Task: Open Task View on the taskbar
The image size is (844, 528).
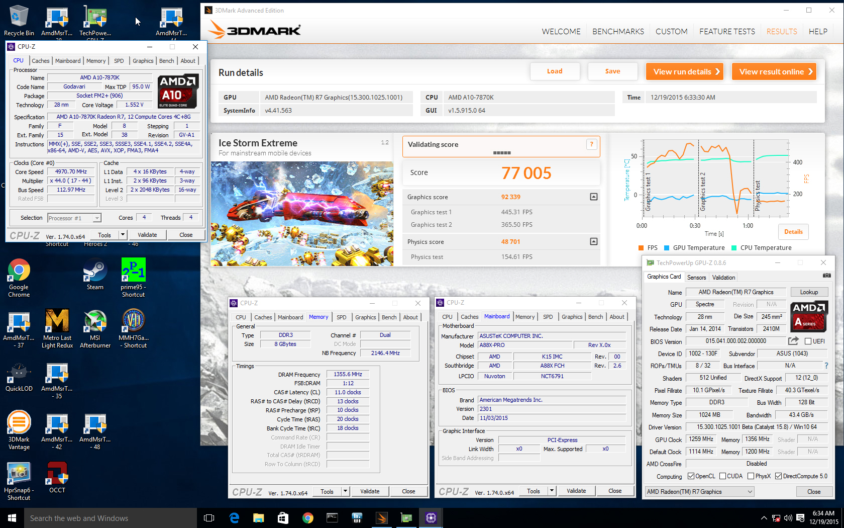Action: (x=209, y=518)
